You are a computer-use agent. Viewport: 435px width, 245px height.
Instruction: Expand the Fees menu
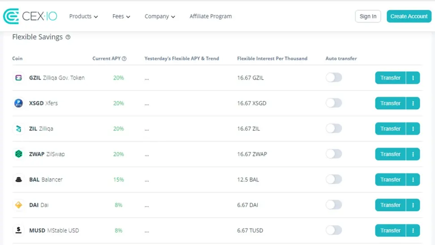pos(121,17)
